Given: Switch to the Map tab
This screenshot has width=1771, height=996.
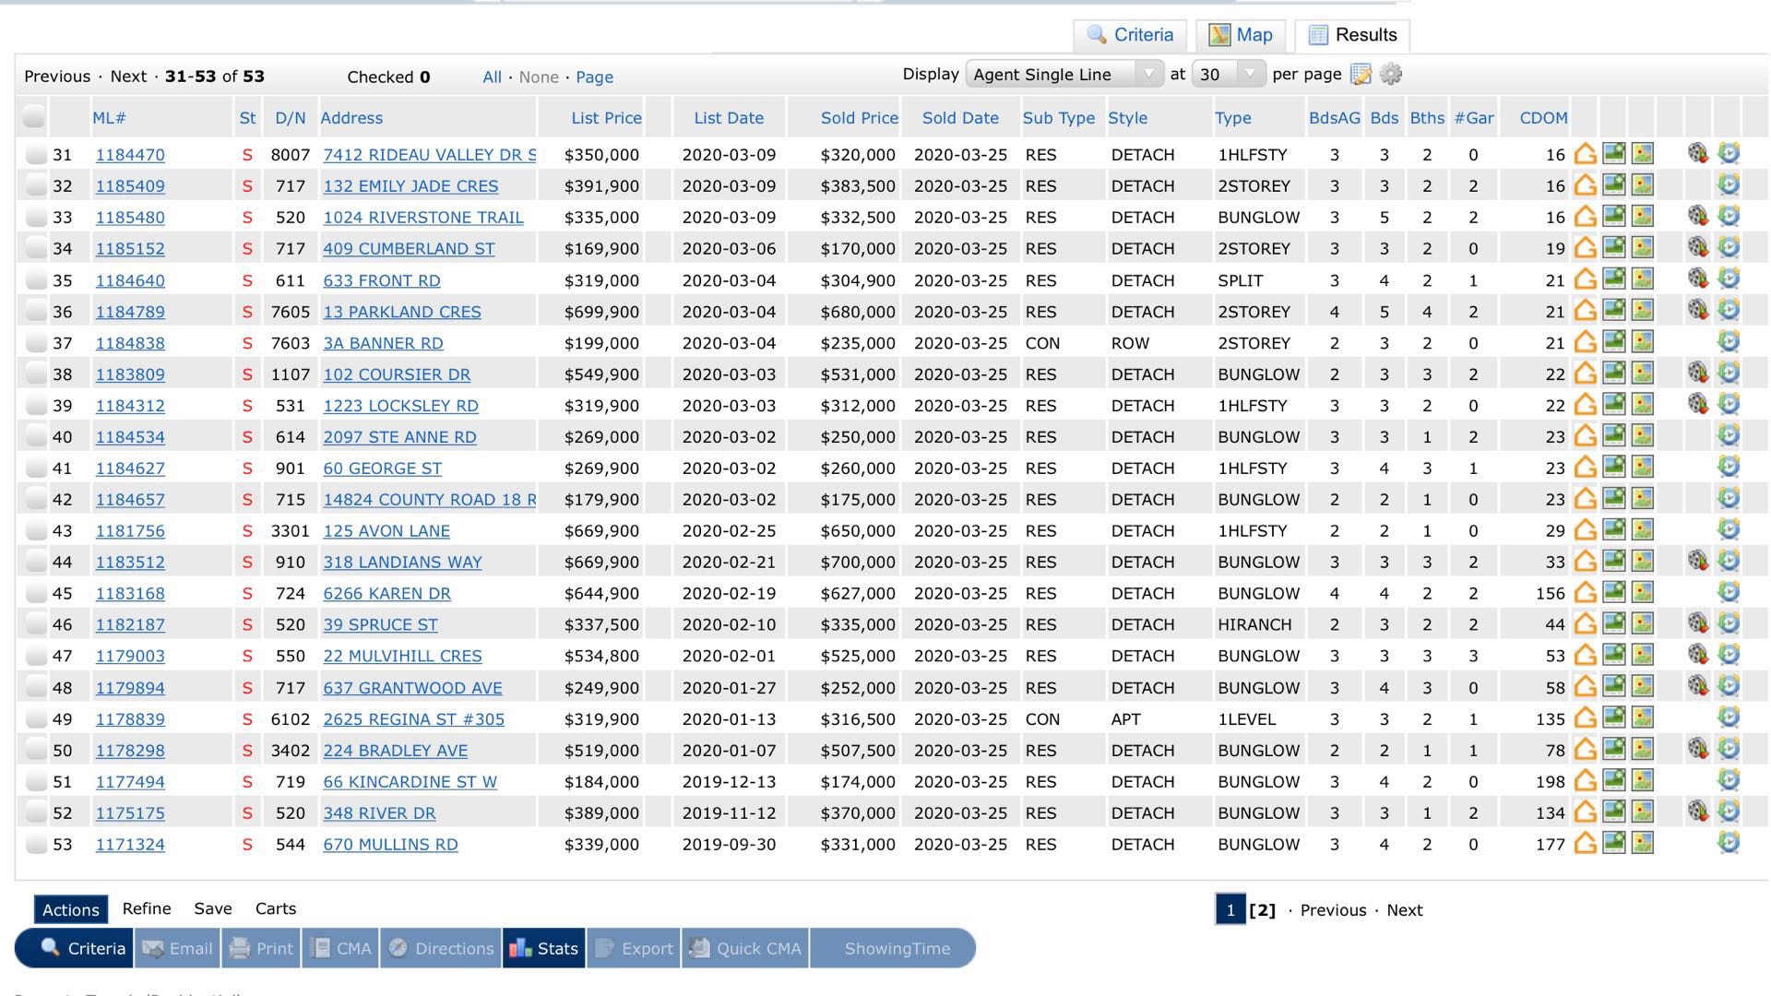Looking at the screenshot, I should pyautogui.click(x=1242, y=35).
